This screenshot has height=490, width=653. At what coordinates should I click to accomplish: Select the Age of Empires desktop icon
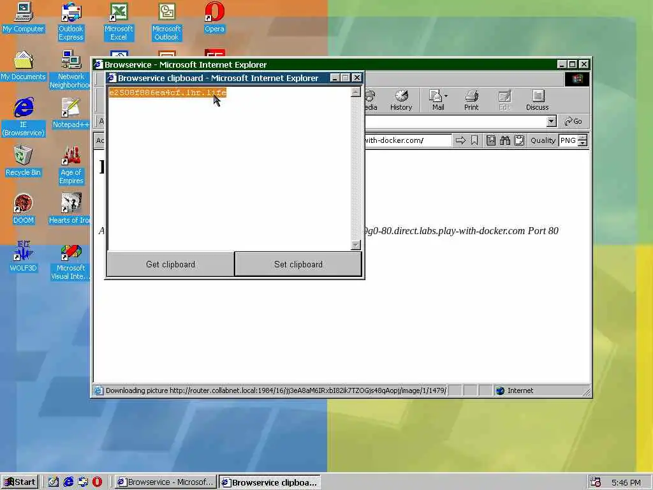[71, 165]
